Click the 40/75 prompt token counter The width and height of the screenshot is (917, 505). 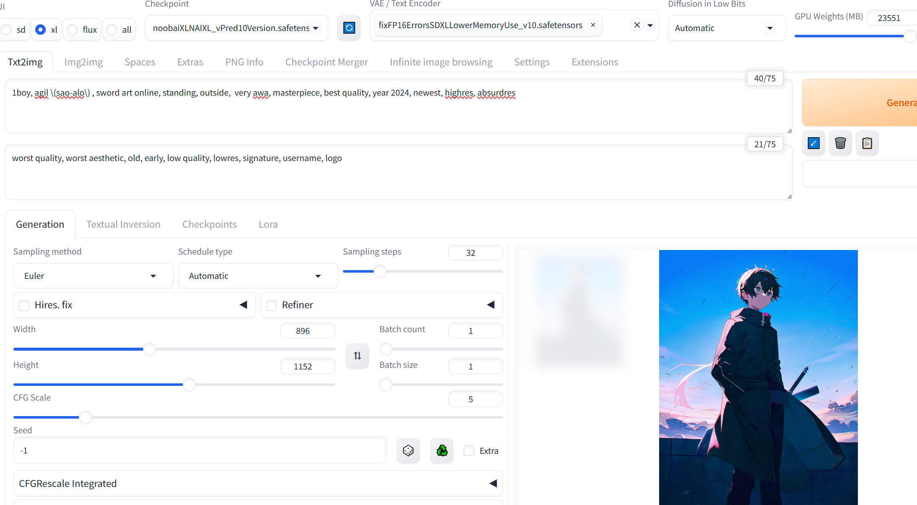click(765, 78)
